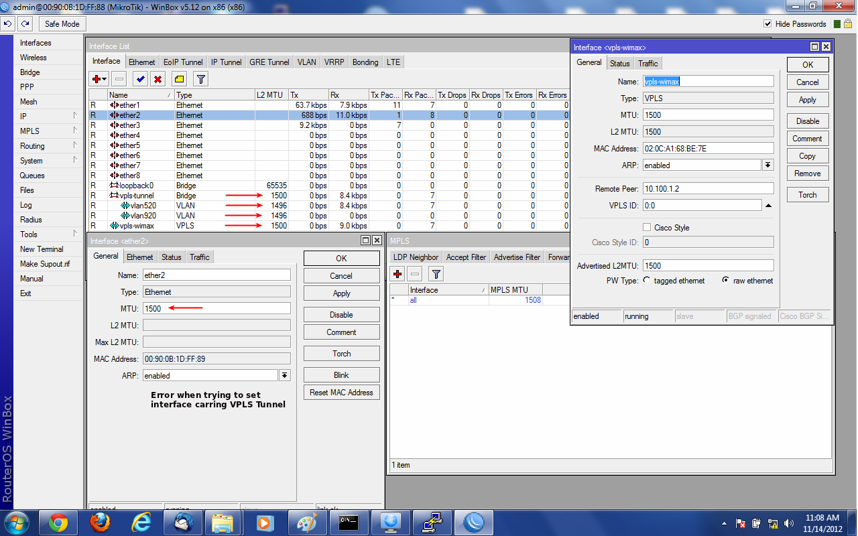
Task: Open the Status tab in vpls-wimax window
Action: point(620,64)
